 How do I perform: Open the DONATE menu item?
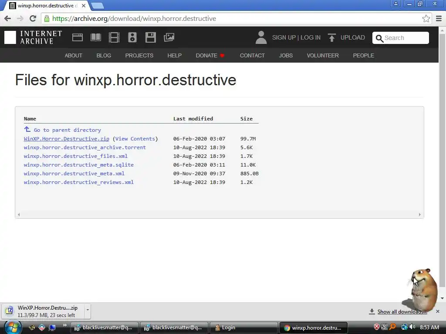pos(210,55)
